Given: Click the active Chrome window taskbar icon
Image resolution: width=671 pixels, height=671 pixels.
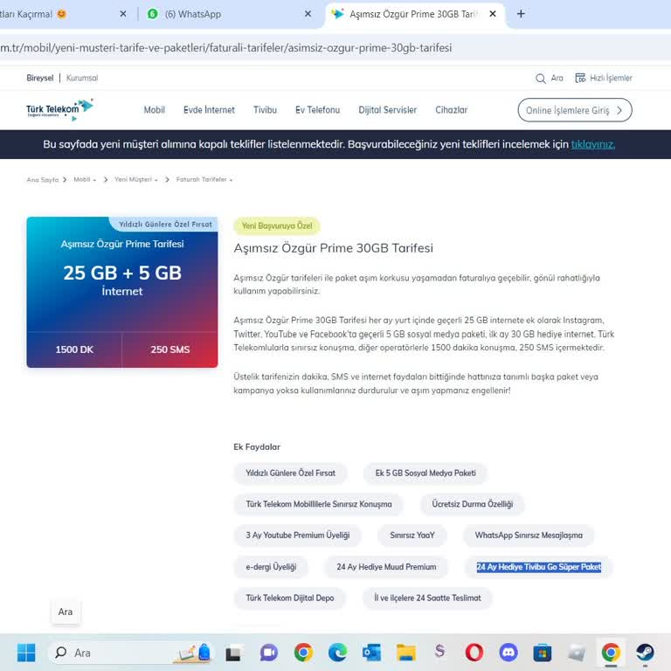Looking at the screenshot, I should pyautogui.click(x=611, y=653).
